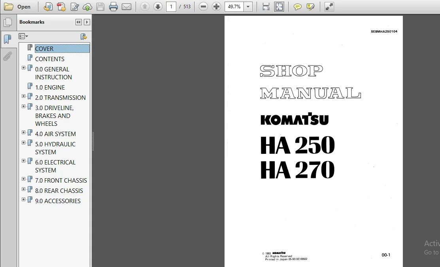Click the expand bookmarks panel arrow button
The width and height of the screenshot is (440, 267).
click(87, 22)
